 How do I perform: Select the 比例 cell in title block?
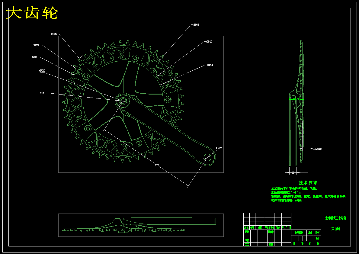(x=317, y=233)
